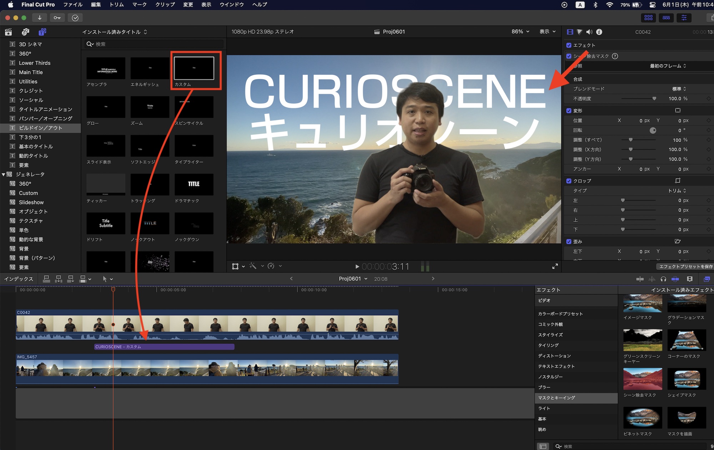The height and width of the screenshot is (450, 714).
Task: Click the headphones audio skimming icon
Action: click(x=663, y=279)
